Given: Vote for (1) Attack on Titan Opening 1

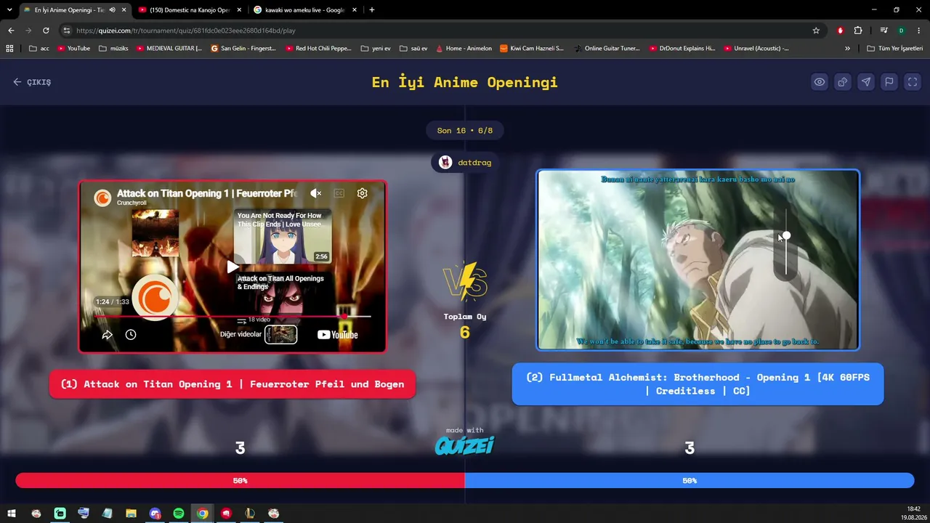Looking at the screenshot, I should [x=232, y=384].
